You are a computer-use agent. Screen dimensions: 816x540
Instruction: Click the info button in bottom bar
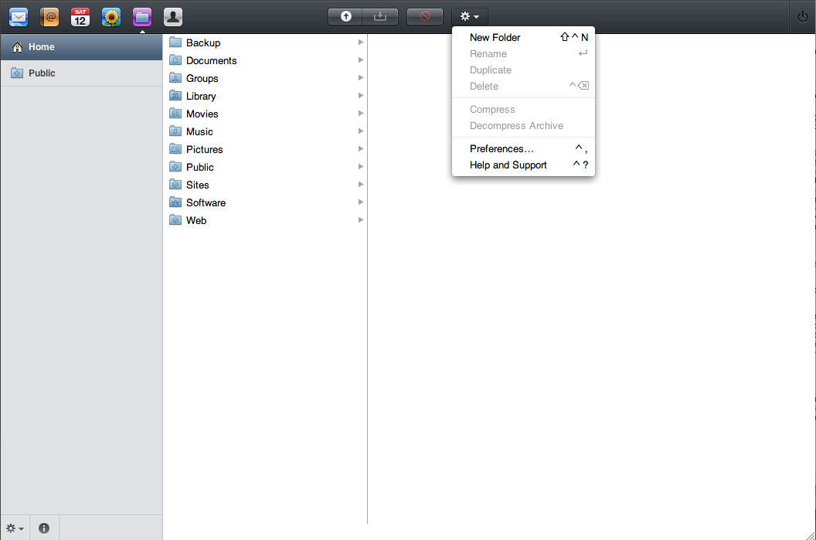(44, 528)
